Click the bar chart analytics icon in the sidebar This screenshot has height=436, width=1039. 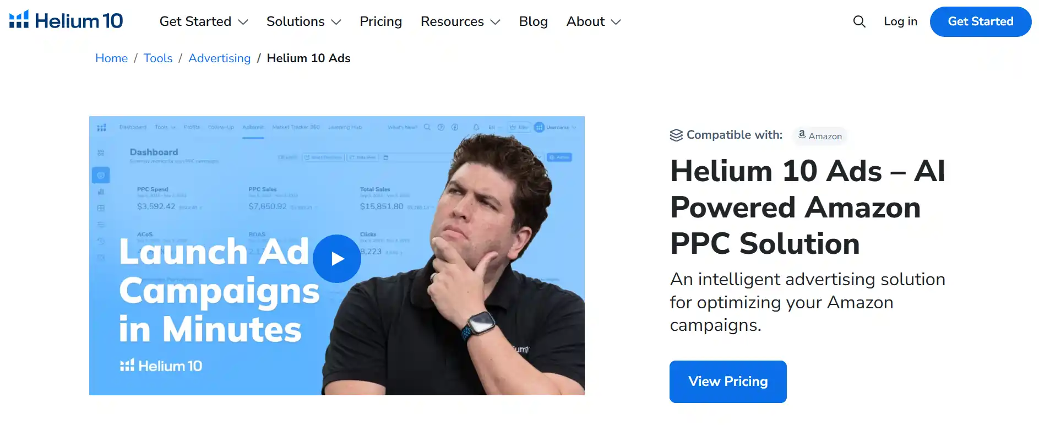point(101,192)
